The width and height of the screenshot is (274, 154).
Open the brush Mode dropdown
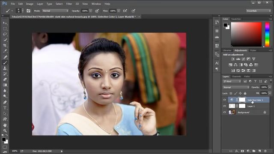pos(55,11)
